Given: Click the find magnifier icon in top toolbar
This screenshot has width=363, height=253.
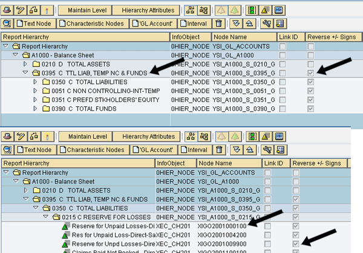Looking at the screenshot, I should tap(6, 24).
